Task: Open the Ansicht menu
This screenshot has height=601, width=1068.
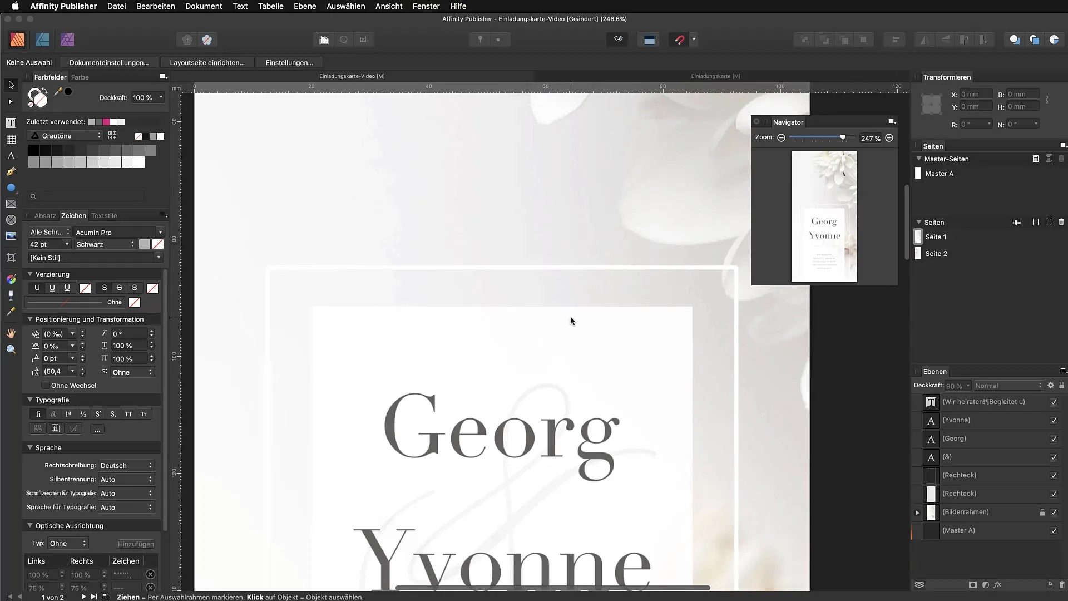Action: (x=389, y=6)
